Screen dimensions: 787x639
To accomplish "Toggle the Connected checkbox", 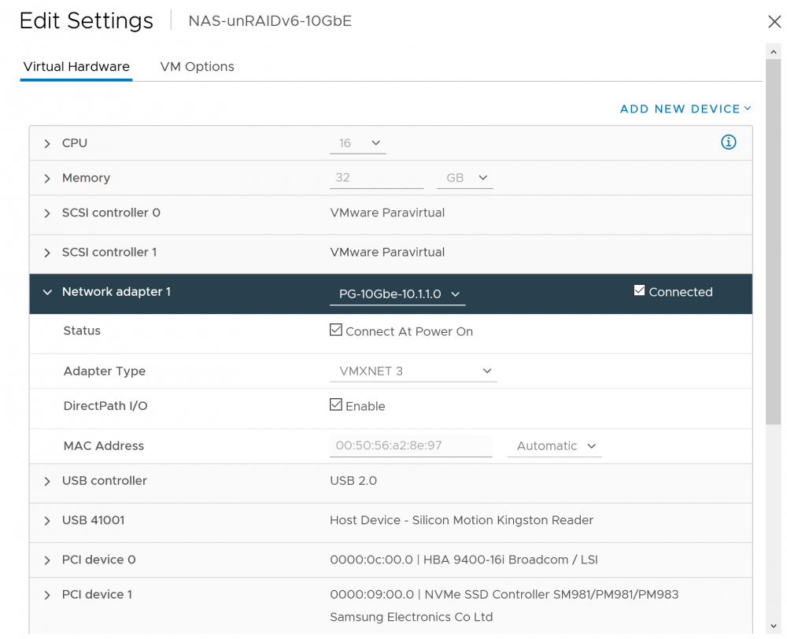I will (639, 290).
